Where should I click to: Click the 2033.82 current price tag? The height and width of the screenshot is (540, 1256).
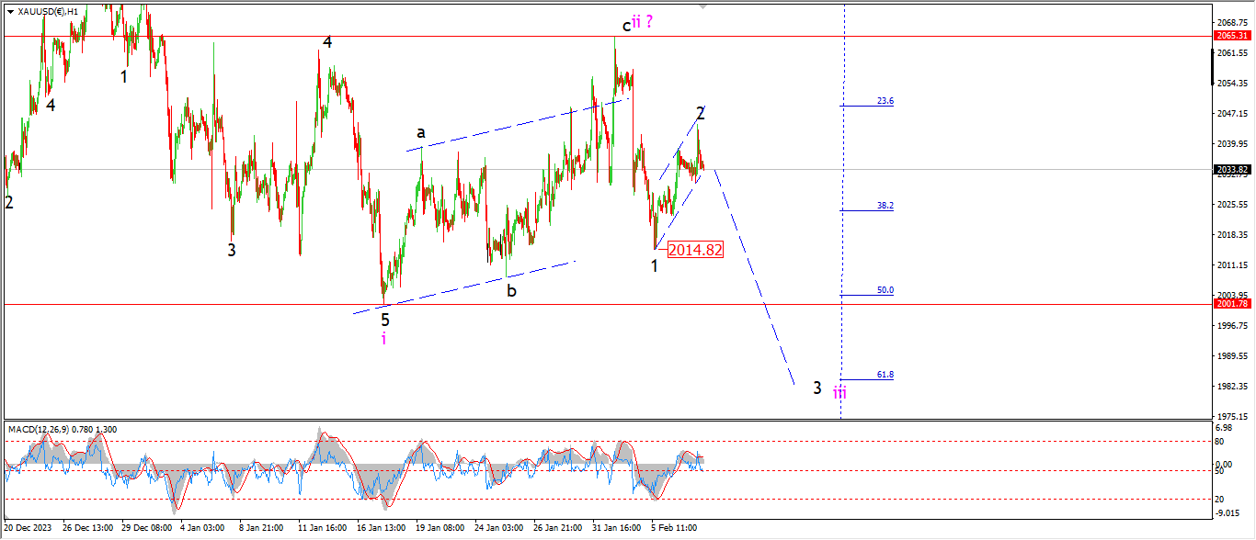[1231, 170]
